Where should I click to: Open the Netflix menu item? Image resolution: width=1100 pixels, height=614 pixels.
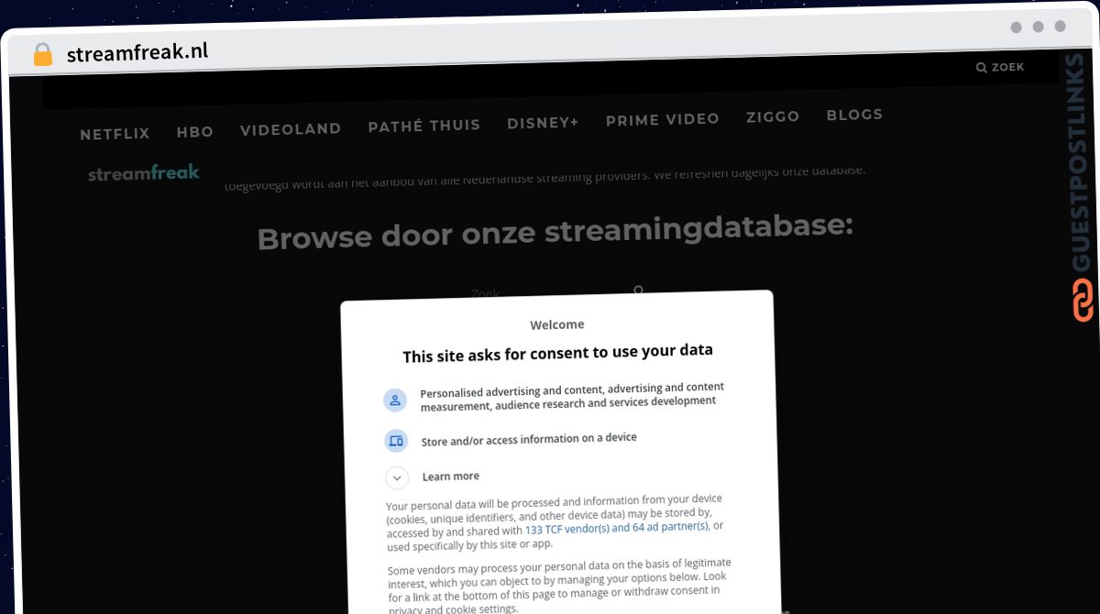(115, 134)
